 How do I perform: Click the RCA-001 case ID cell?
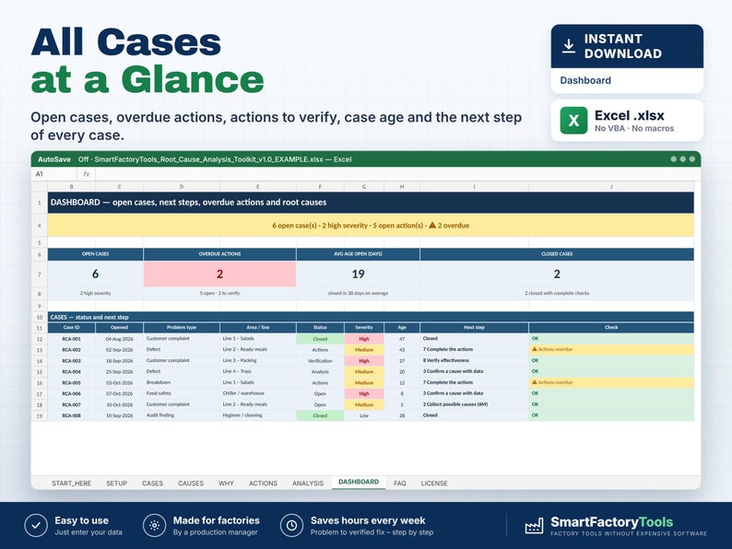coord(71,339)
